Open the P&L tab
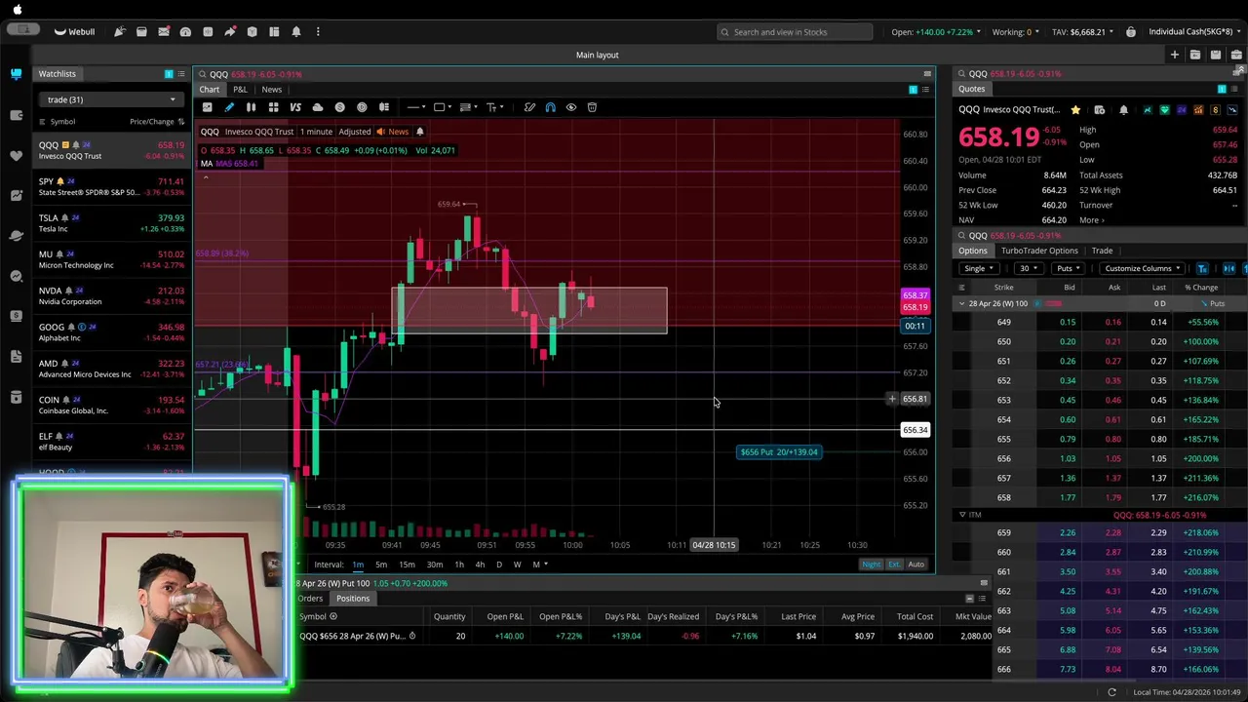Screen dimensions: 1248x702 click(240, 90)
